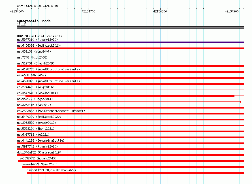Click nsv6470290 (Sedlazeck2020) label

point(39,117)
